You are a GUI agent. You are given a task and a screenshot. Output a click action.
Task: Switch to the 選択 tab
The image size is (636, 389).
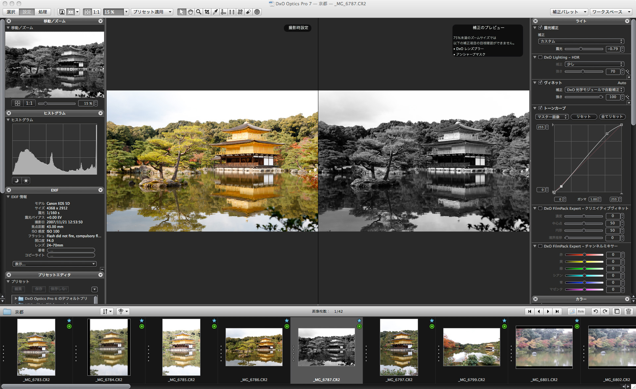pos(11,12)
